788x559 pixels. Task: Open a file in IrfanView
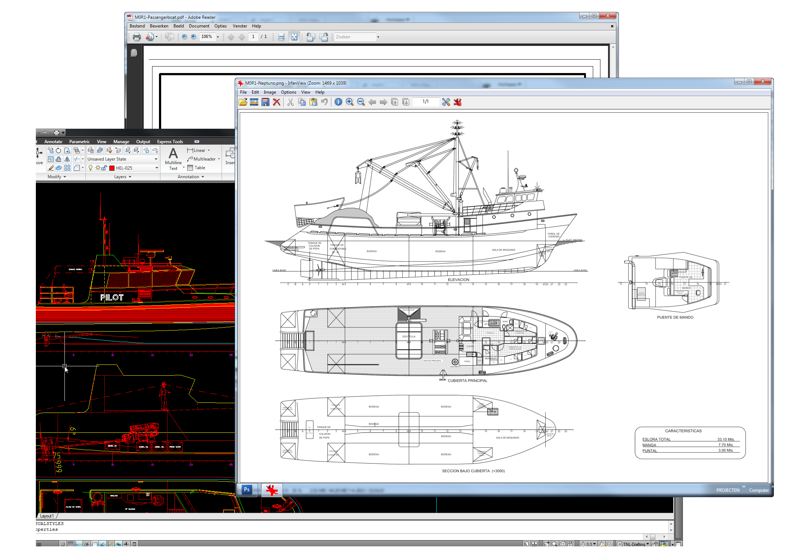pos(243,102)
